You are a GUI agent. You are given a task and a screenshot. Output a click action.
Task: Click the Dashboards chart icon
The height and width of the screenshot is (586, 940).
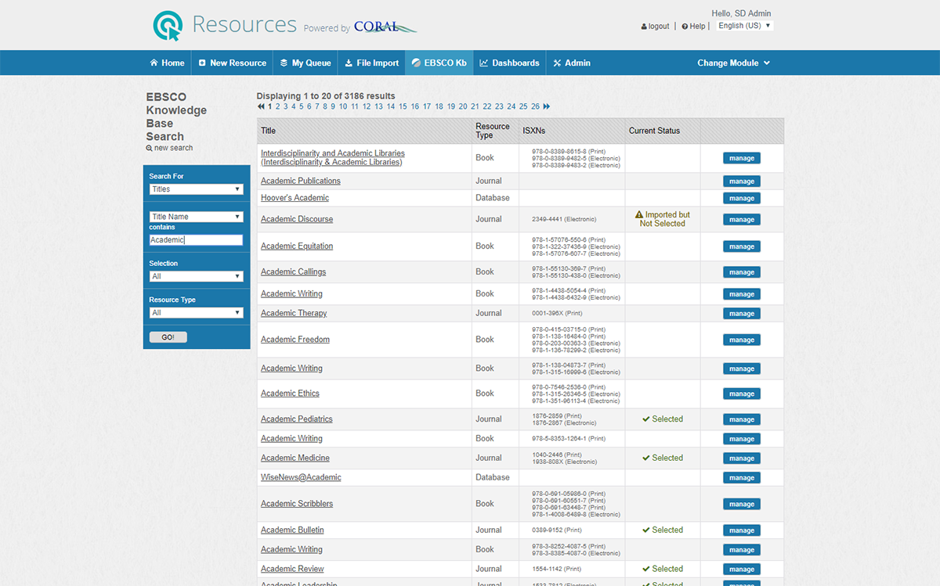pyautogui.click(x=484, y=63)
